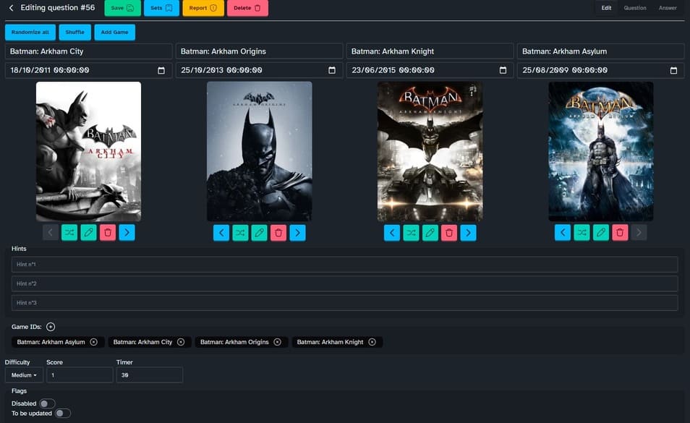Remove the Batman: Arkham Knight game ID tag
Viewport: 690px width, 423px height.
point(372,342)
